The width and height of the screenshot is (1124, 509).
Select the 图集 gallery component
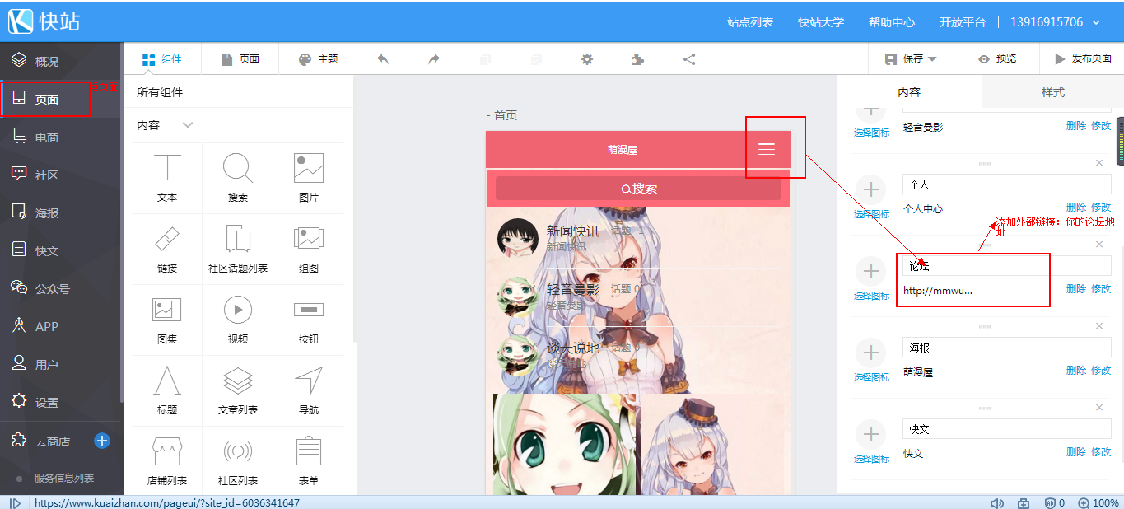click(x=167, y=320)
